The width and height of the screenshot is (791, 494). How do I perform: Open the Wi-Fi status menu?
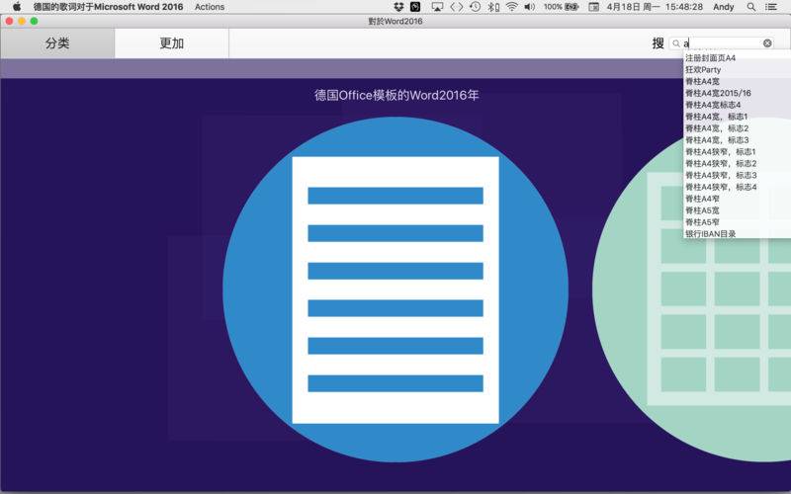[511, 7]
